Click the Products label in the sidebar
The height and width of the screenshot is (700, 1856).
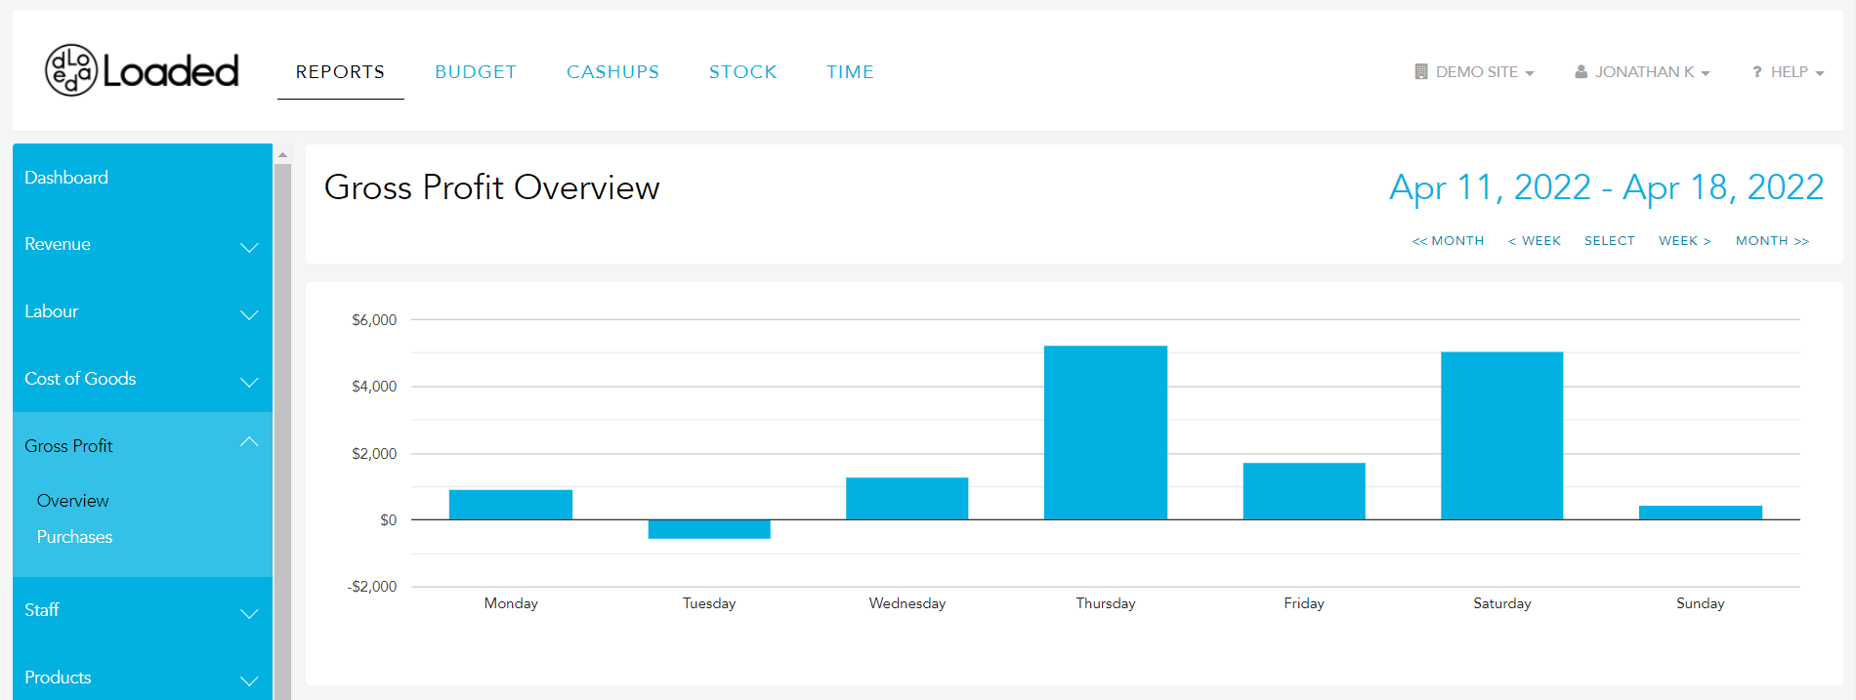pos(58,678)
